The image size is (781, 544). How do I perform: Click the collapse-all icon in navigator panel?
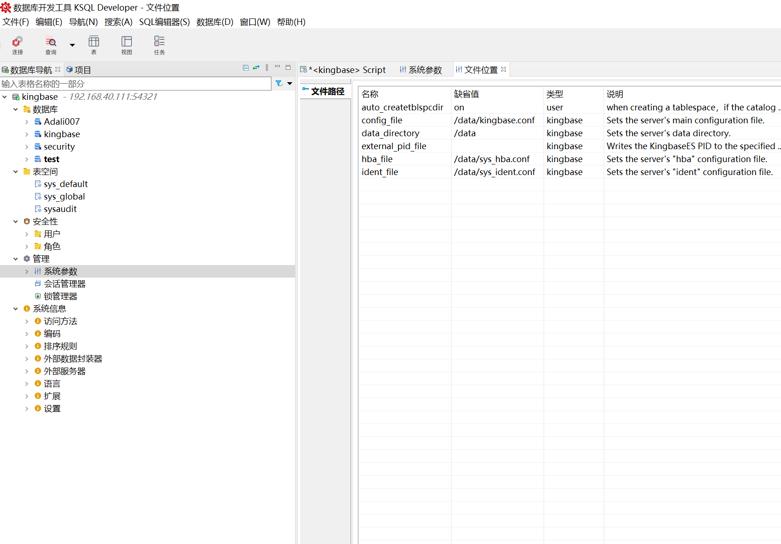point(246,68)
